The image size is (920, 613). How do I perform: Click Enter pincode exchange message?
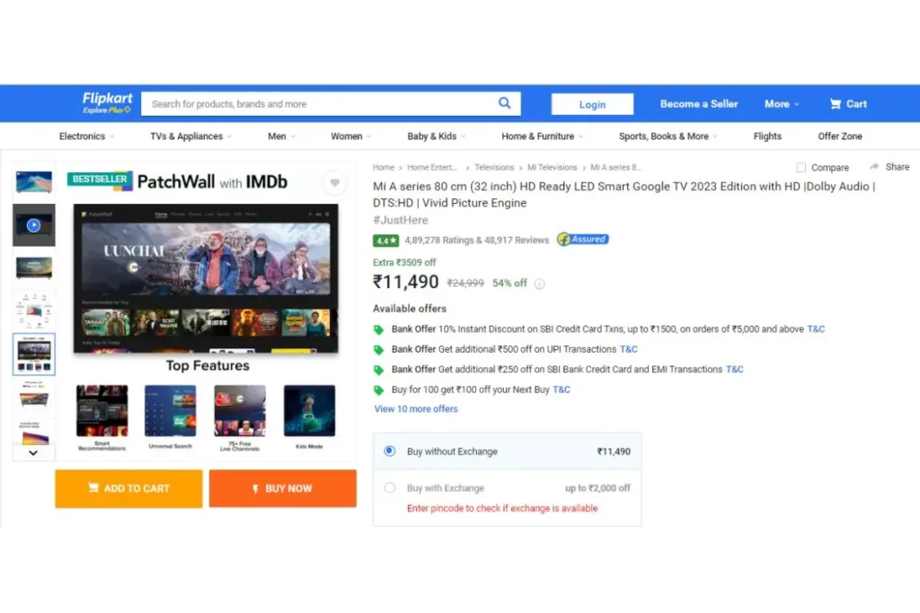pos(502,508)
